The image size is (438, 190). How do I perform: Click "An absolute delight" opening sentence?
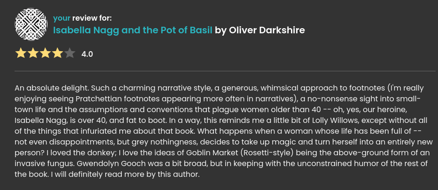click(51, 88)
